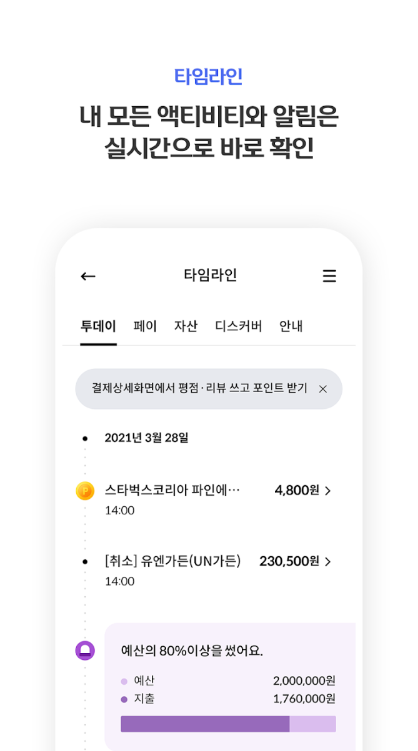
Task: Open the 디스커버 tab
Action: (x=239, y=326)
